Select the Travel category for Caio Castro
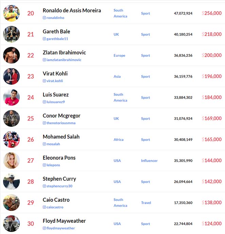The height and width of the screenshot is (234, 225). (x=146, y=203)
